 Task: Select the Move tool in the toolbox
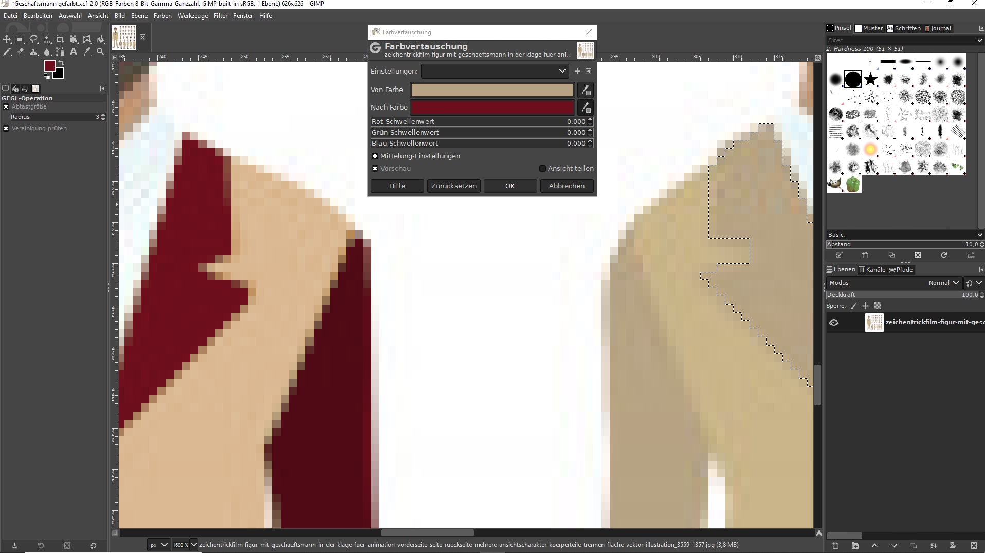pyautogui.click(x=7, y=39)
